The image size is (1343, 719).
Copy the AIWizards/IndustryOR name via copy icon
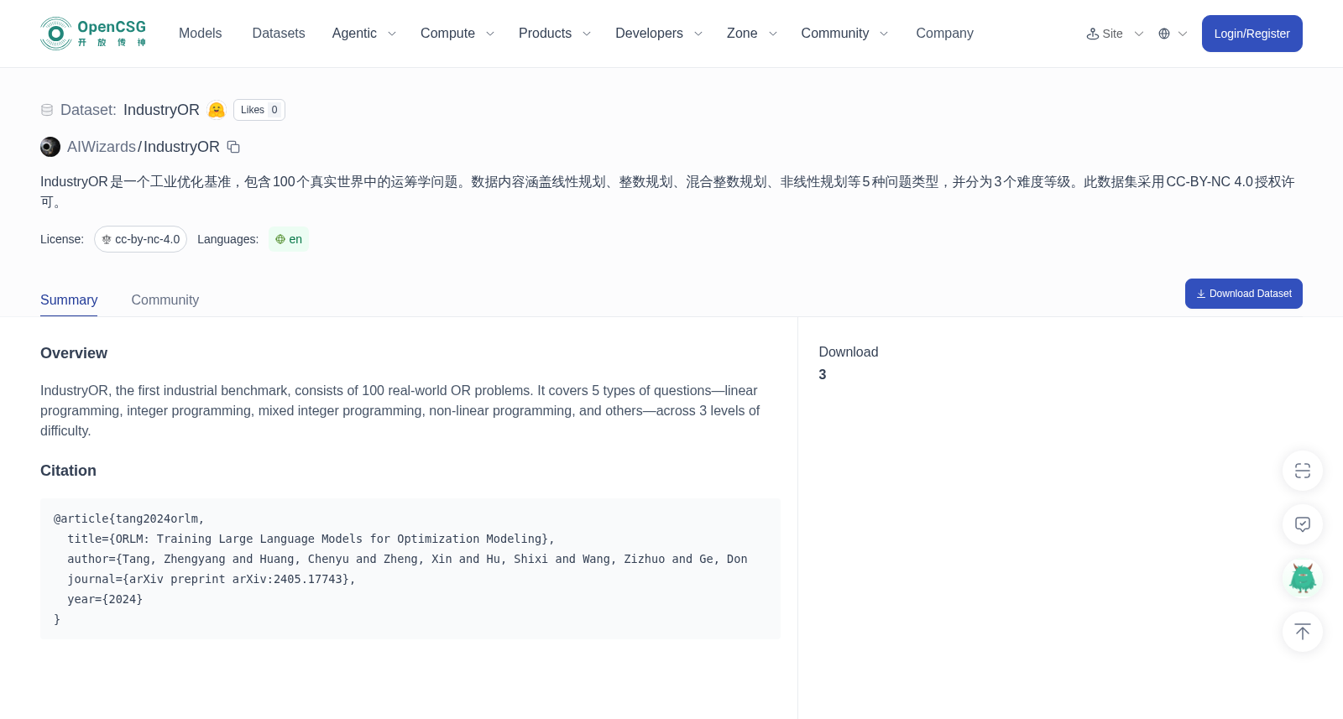(233, 147)
